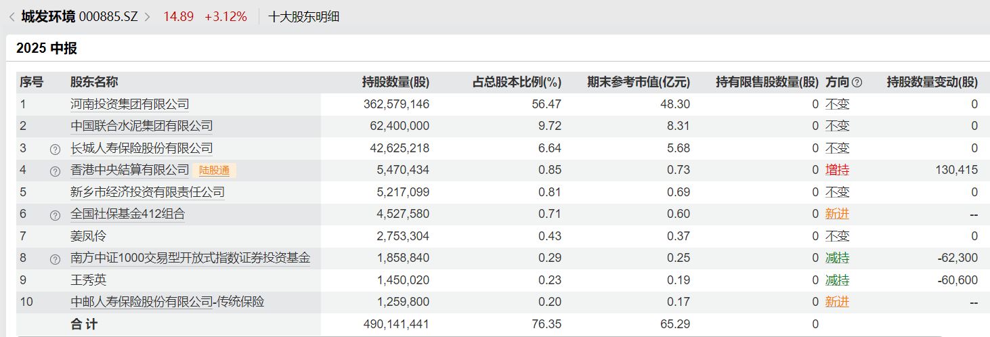Click question icon beside 香港中央結算有限公司
The image size is (990, 337).
click(56, 171)
